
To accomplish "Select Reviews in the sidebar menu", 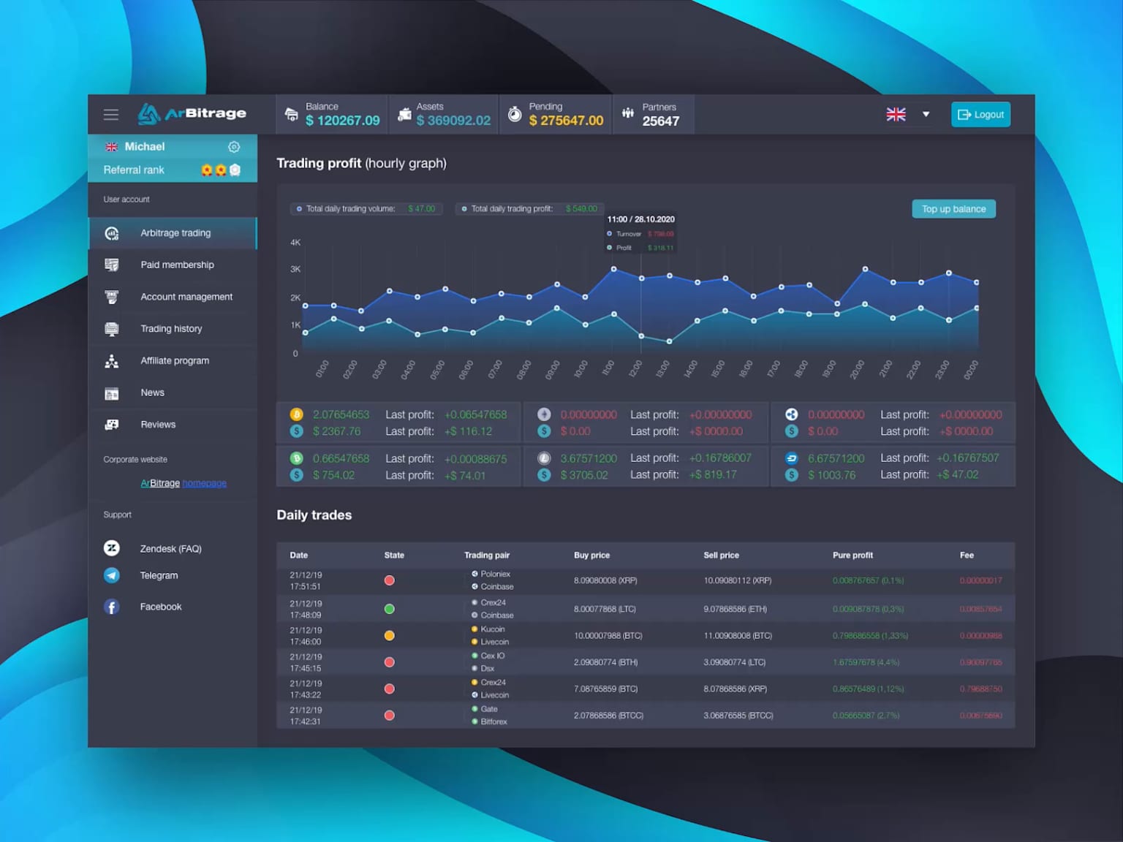I will coord(158,424).
